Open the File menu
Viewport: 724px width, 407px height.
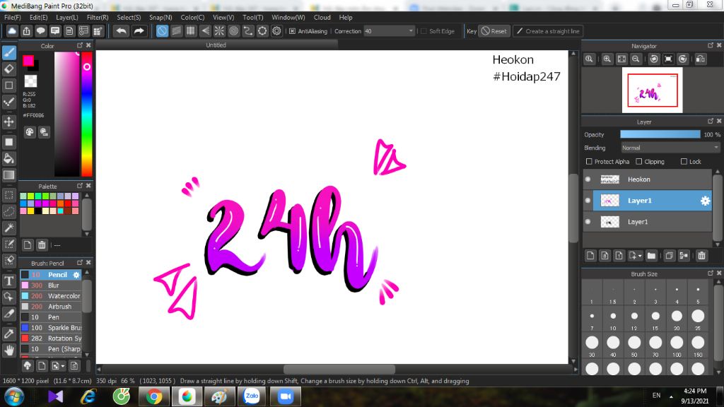(13, 17)
